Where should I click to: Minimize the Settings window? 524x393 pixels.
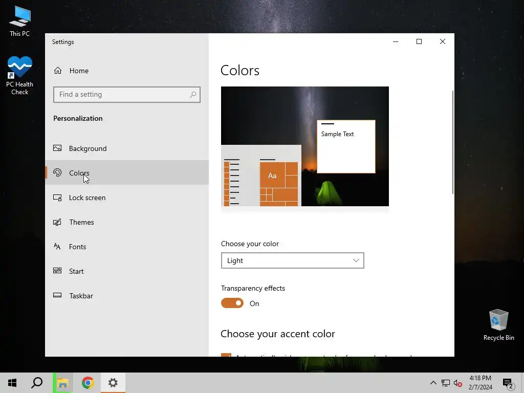396,41
